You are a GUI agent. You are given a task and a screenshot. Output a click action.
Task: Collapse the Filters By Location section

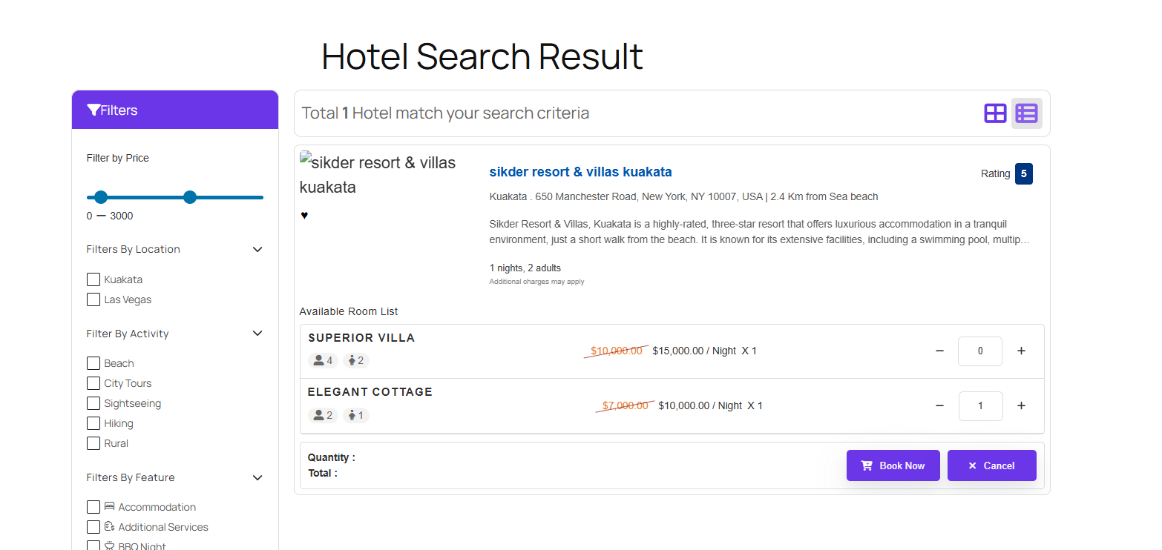[257, 250]
